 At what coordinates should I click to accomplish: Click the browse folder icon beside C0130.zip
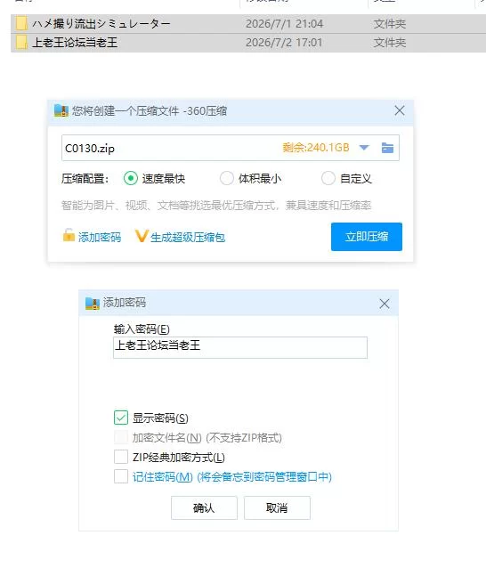tap(387, 148)
